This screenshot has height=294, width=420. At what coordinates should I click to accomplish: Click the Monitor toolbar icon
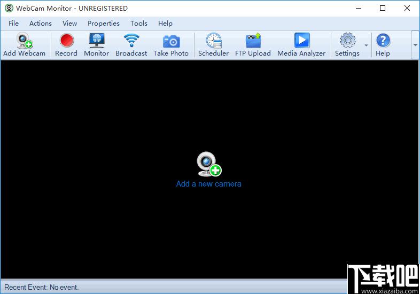(x=96, y=41)
